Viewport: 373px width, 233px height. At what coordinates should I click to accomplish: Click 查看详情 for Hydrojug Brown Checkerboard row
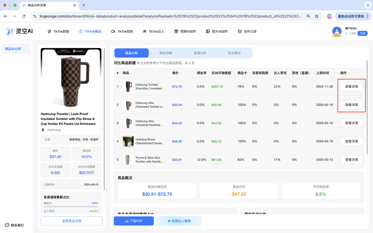351,141
